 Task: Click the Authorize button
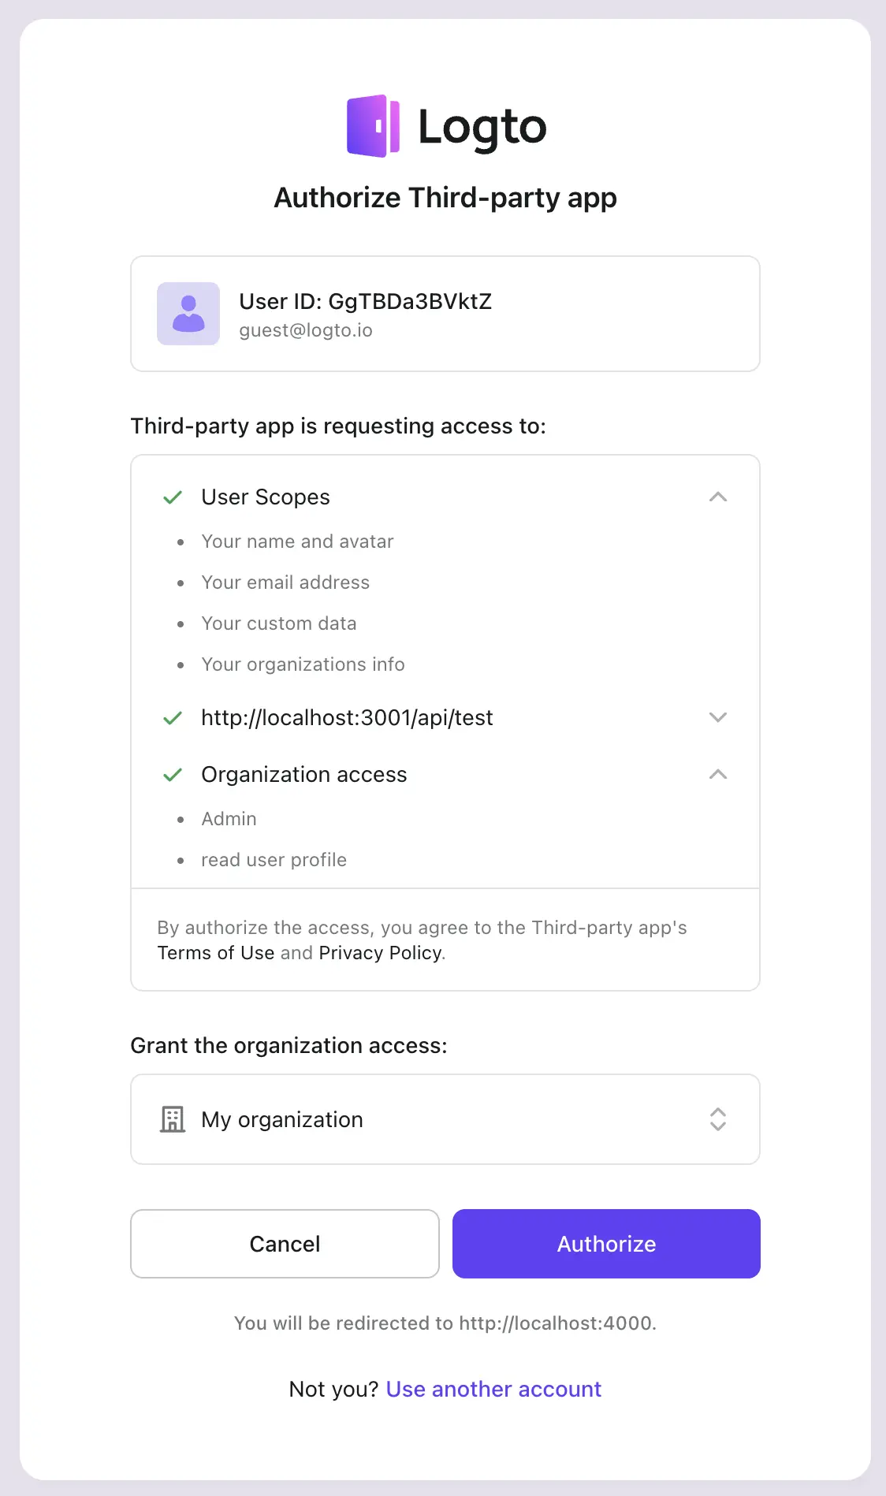[x=605, y=1244]
